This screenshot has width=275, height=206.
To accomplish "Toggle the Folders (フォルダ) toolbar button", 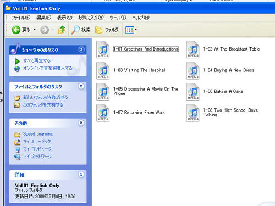I will point(107,30).
